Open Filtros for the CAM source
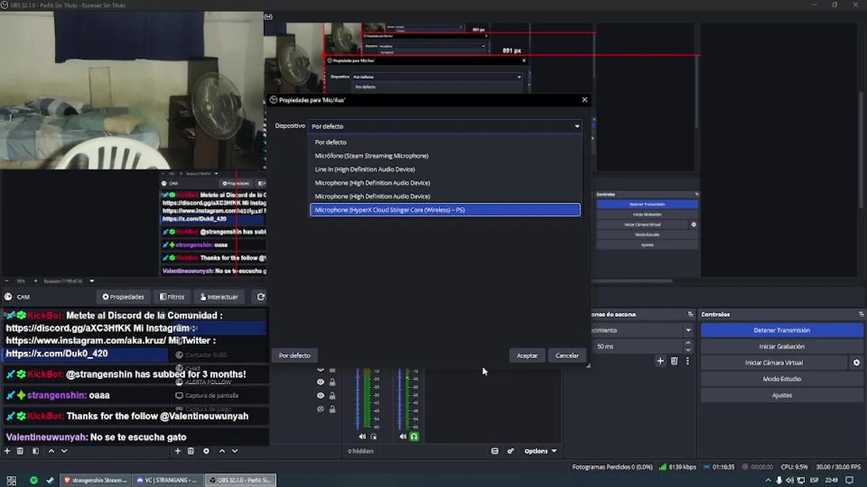Screen dimensions: 867x487 (x=172, y=297)
